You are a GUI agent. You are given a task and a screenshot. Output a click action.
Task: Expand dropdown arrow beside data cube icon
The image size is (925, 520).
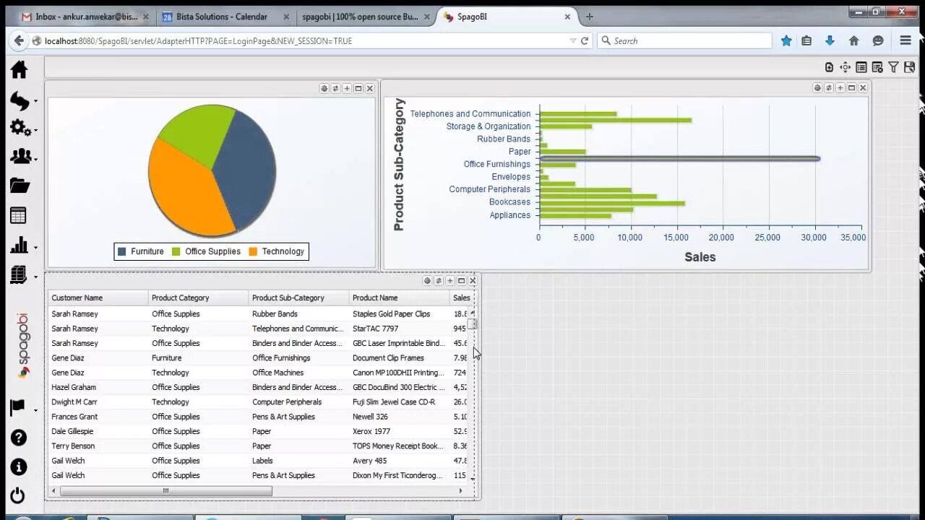(x=35, y=277)
